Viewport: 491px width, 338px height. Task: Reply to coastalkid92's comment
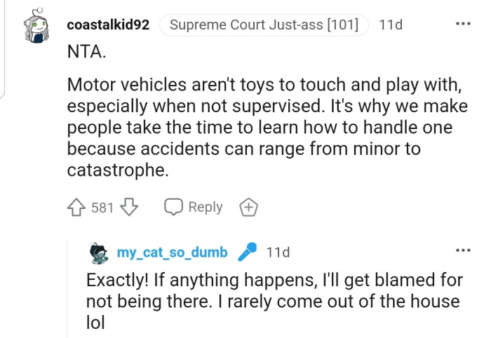coord(194,208)
